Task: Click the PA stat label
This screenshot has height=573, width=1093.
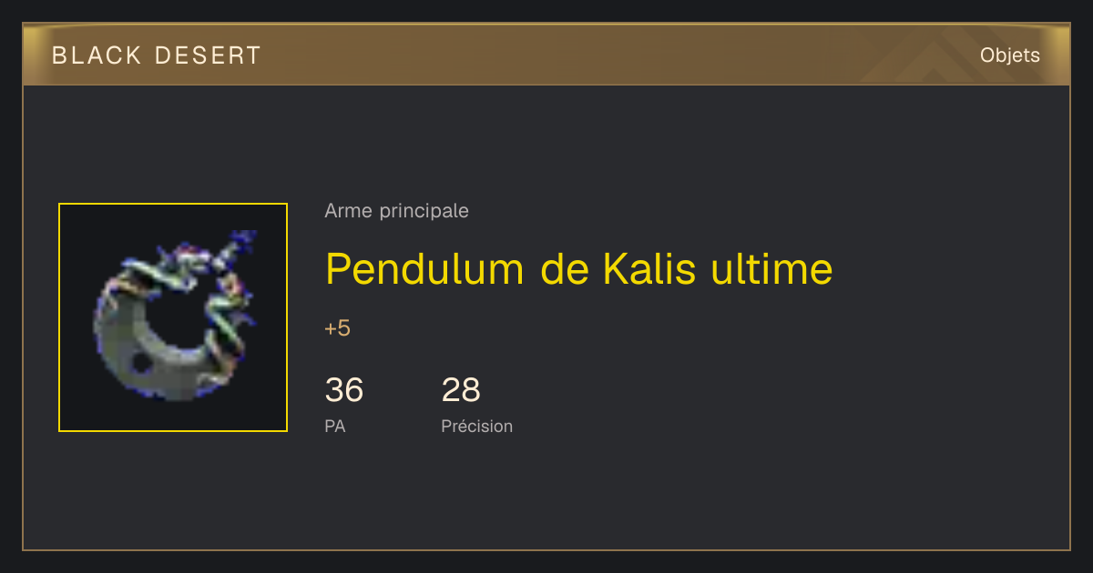Action: coord(334,426)
